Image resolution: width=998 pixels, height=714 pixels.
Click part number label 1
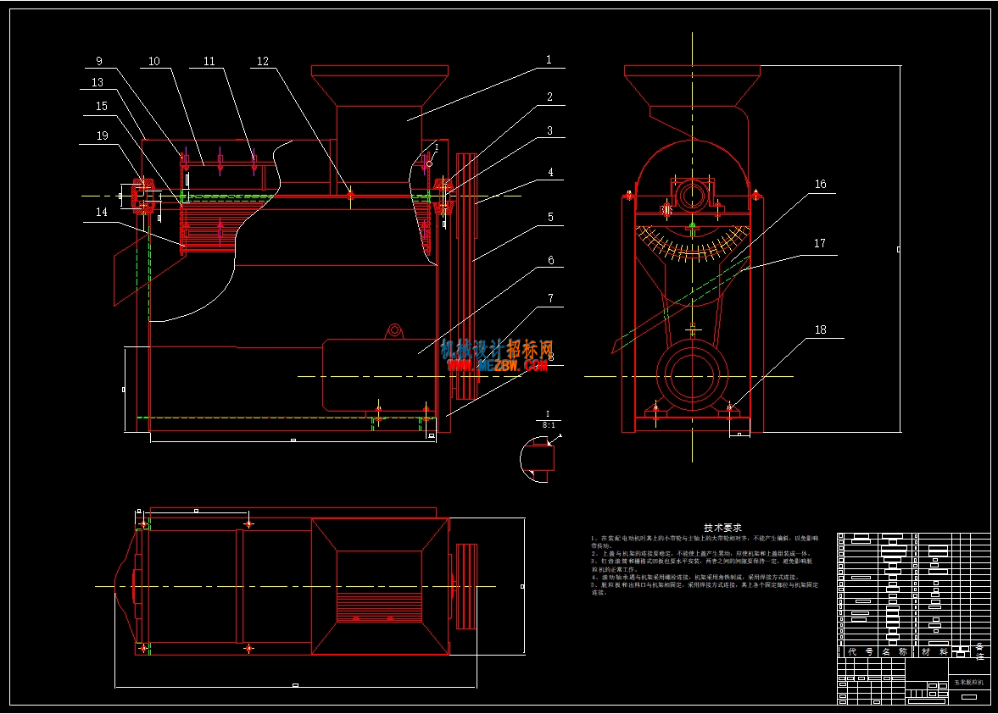click(x=549, y=60)
